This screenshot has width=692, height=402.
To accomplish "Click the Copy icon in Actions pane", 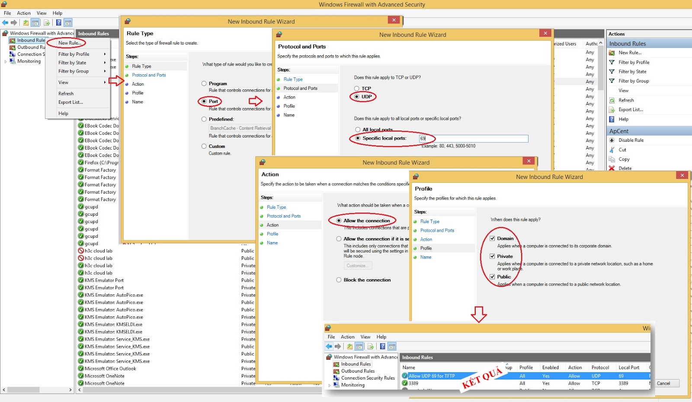I will [612, 159].
